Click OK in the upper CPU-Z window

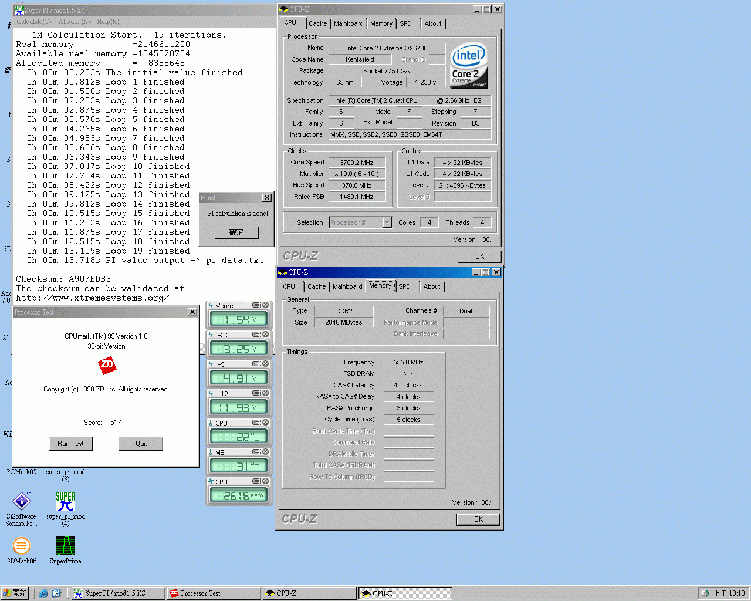pyautogui.click(x=479, y=256)
